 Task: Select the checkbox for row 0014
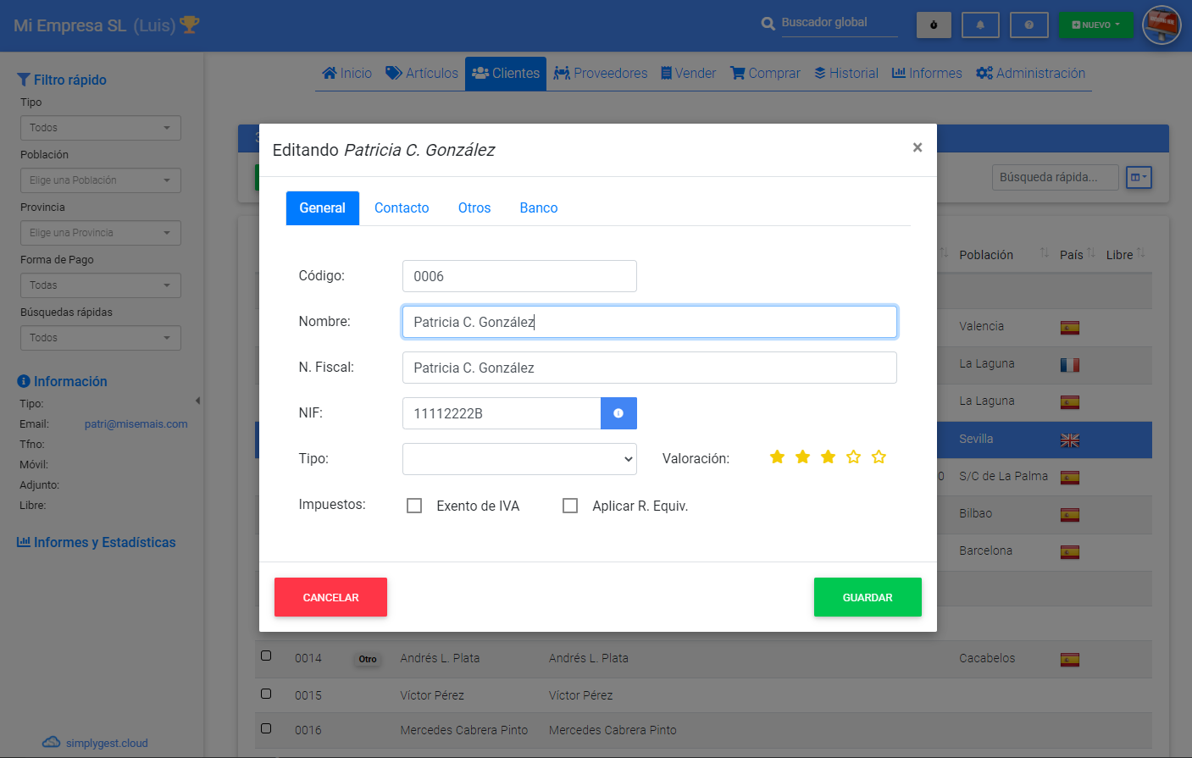[266, 656]
